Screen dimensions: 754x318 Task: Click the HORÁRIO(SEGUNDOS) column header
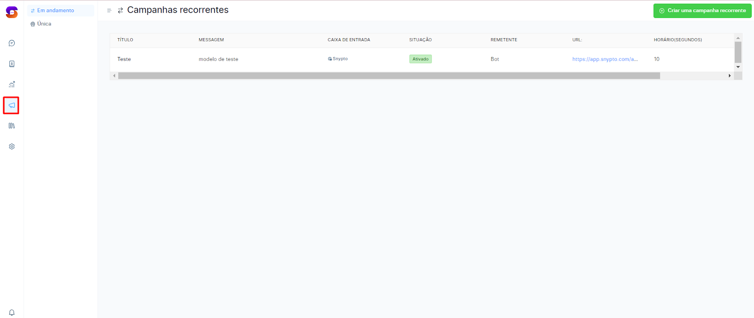coord(678,40)
